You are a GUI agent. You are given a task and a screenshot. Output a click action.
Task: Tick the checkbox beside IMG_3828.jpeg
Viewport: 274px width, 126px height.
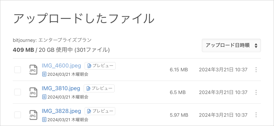click(18, 115)
